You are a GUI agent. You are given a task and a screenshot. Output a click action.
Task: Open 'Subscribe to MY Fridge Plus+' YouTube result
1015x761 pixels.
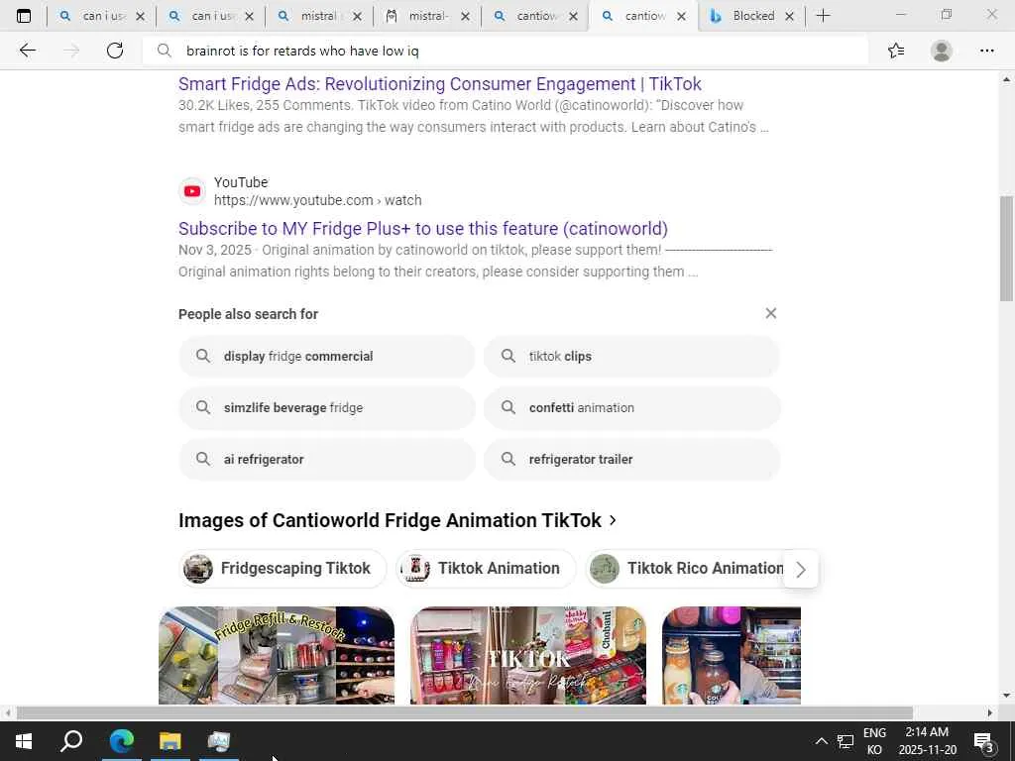pos(422,229)
